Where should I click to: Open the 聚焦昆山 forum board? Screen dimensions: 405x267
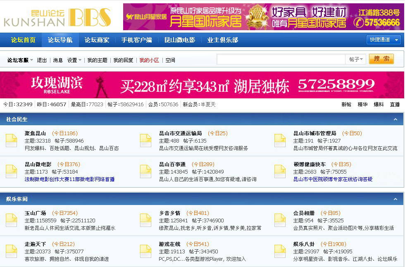[35, 133]
